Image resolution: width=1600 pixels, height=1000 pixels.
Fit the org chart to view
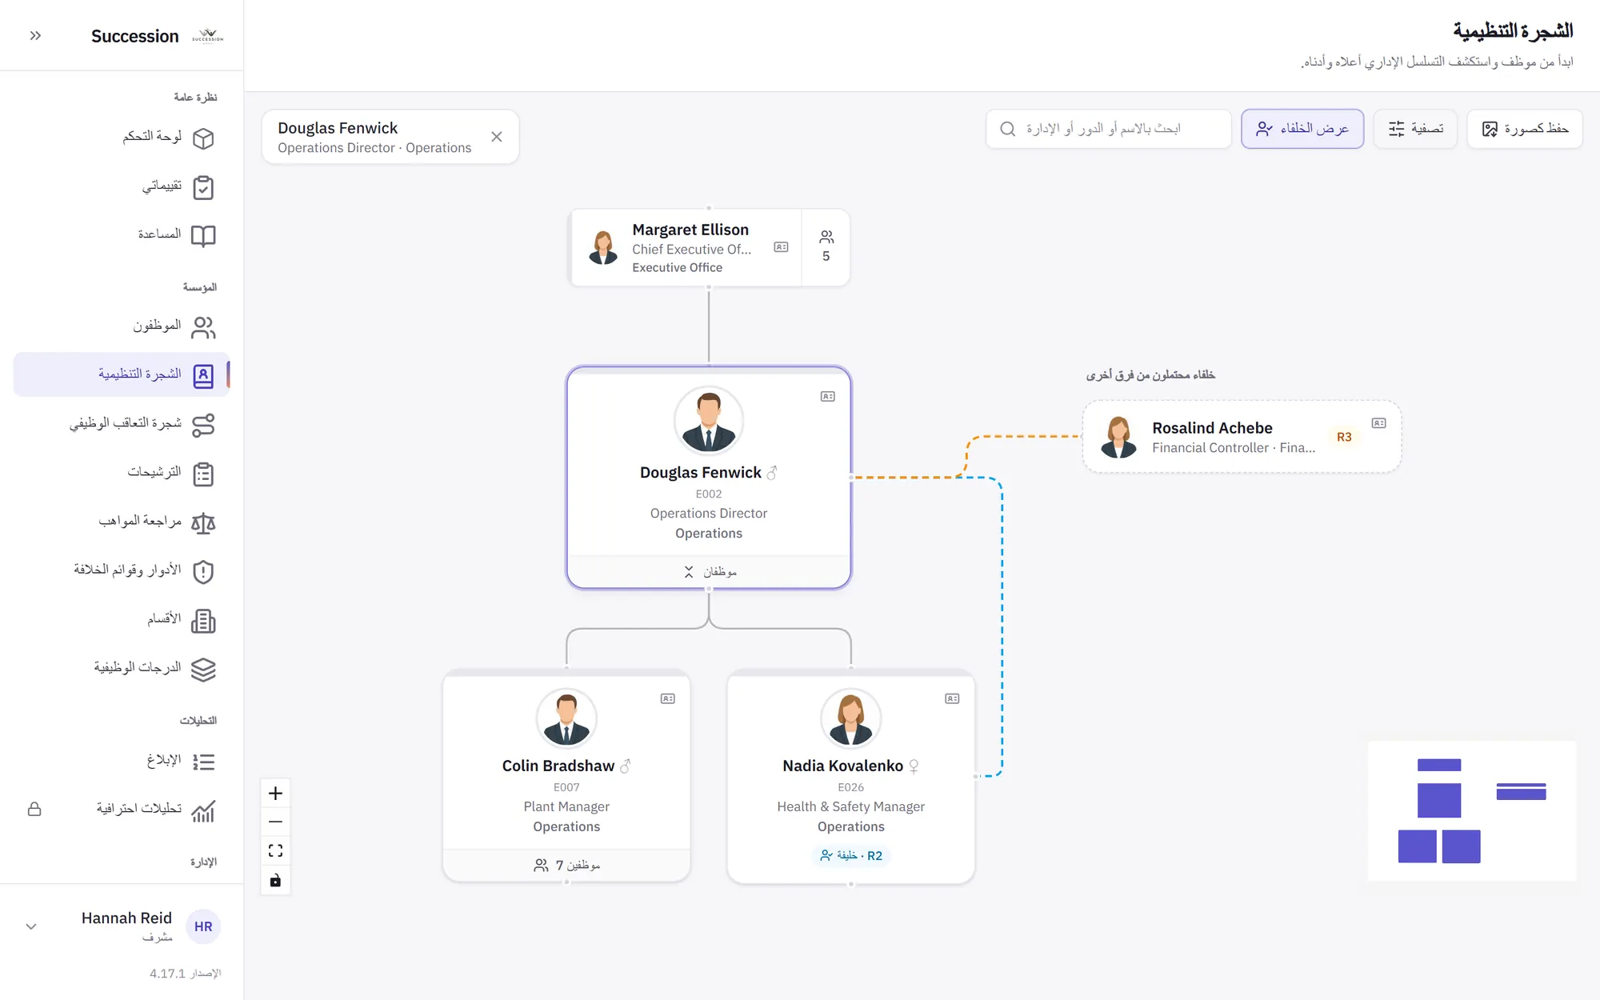click(x=275, y=851)
